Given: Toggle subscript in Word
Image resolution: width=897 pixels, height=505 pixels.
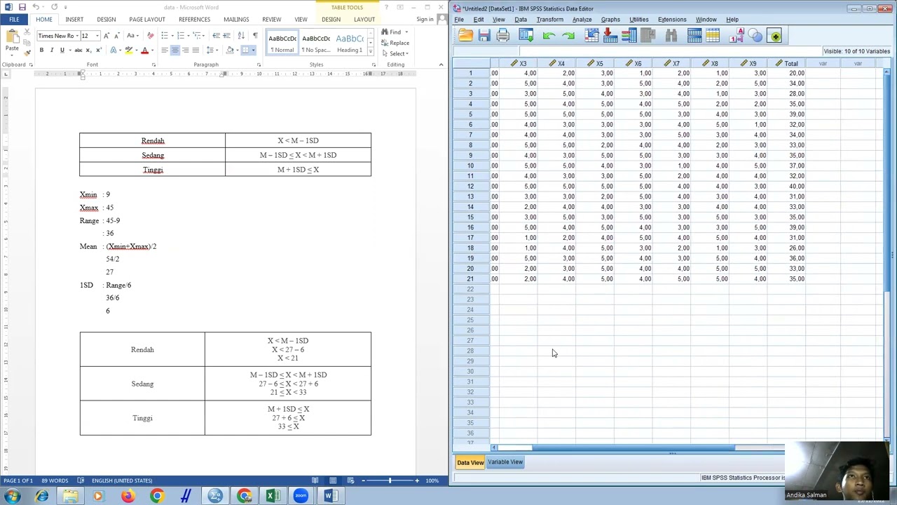Looking at the screenshot, I should pyautogui.click(x=88, y=50).
